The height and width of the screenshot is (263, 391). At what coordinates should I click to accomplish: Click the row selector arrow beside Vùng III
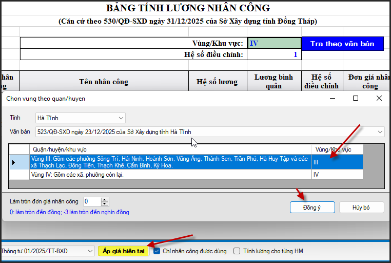click(14, 162)
